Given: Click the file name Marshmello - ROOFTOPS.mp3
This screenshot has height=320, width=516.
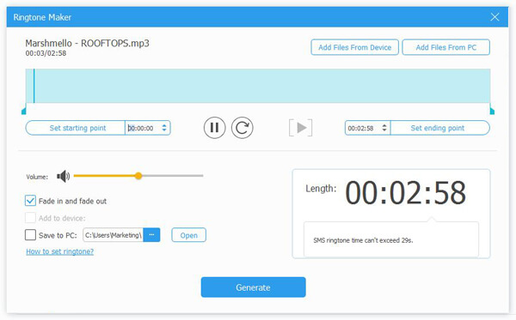Looking at the screenshot, I should click(87, 43).
